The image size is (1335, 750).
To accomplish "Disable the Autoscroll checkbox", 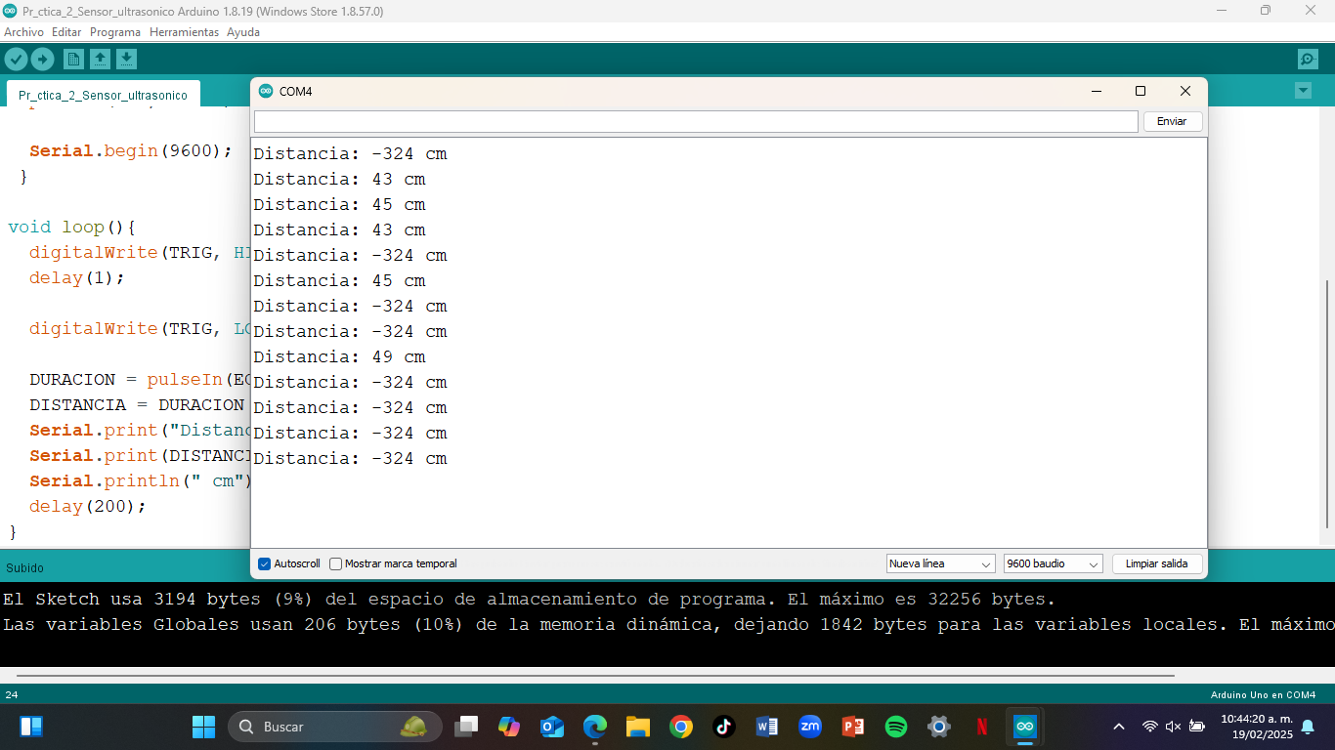I will (x=264, y=564).
